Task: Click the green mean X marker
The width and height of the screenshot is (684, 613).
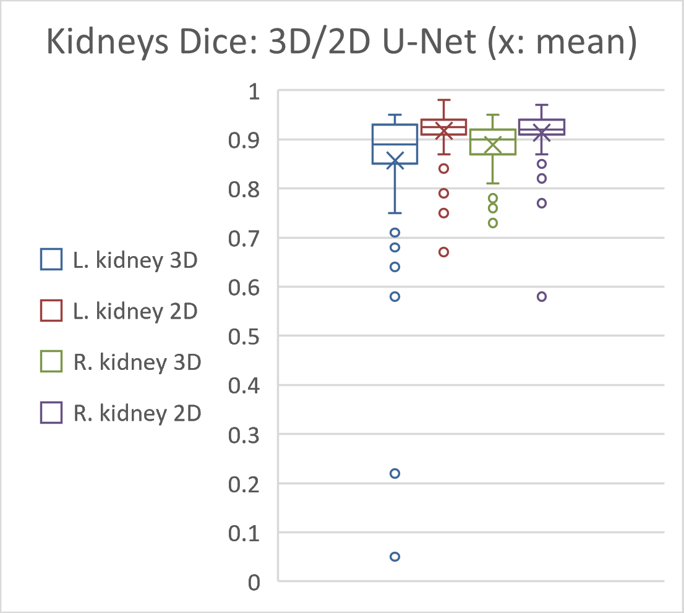Action: [493, 145]
